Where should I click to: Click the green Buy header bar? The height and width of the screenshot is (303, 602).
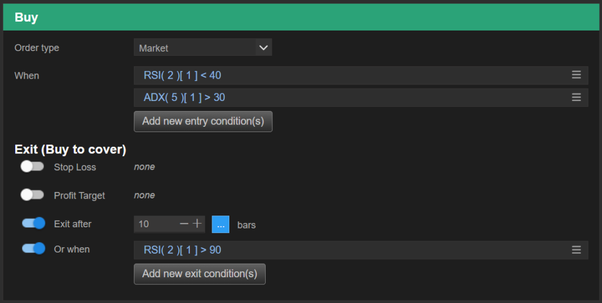[301, 18]
